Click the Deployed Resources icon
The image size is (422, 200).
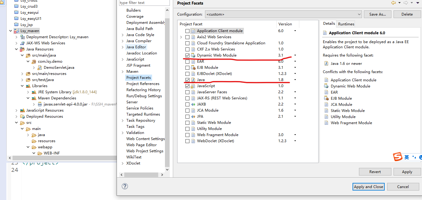pyautogui.click(x=22, y=117)
